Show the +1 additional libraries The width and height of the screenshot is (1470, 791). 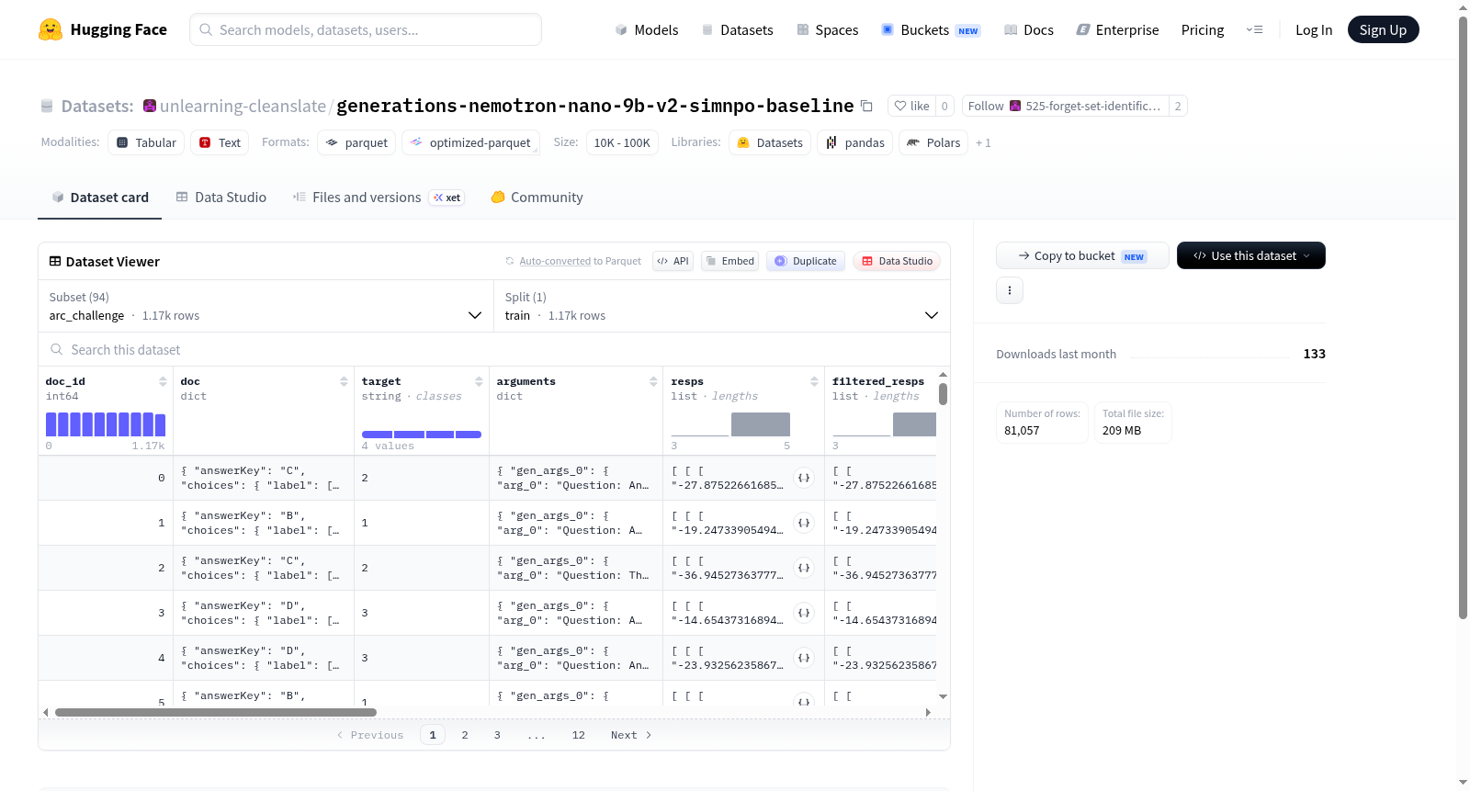click(x=983, y=142)
